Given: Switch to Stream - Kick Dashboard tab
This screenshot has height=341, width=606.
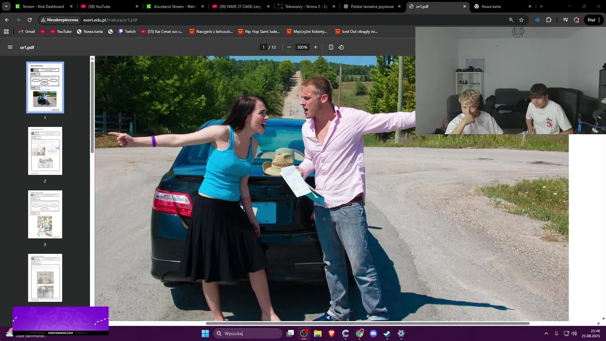Looking at the screenshot, I should (43, 7).
